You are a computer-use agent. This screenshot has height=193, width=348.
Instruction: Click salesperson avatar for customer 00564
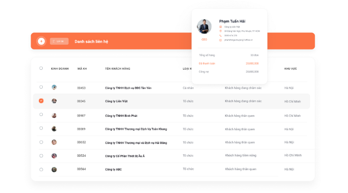(54, 170)
